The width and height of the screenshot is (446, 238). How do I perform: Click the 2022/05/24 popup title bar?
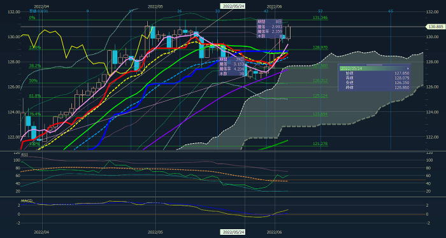[375, 69]
